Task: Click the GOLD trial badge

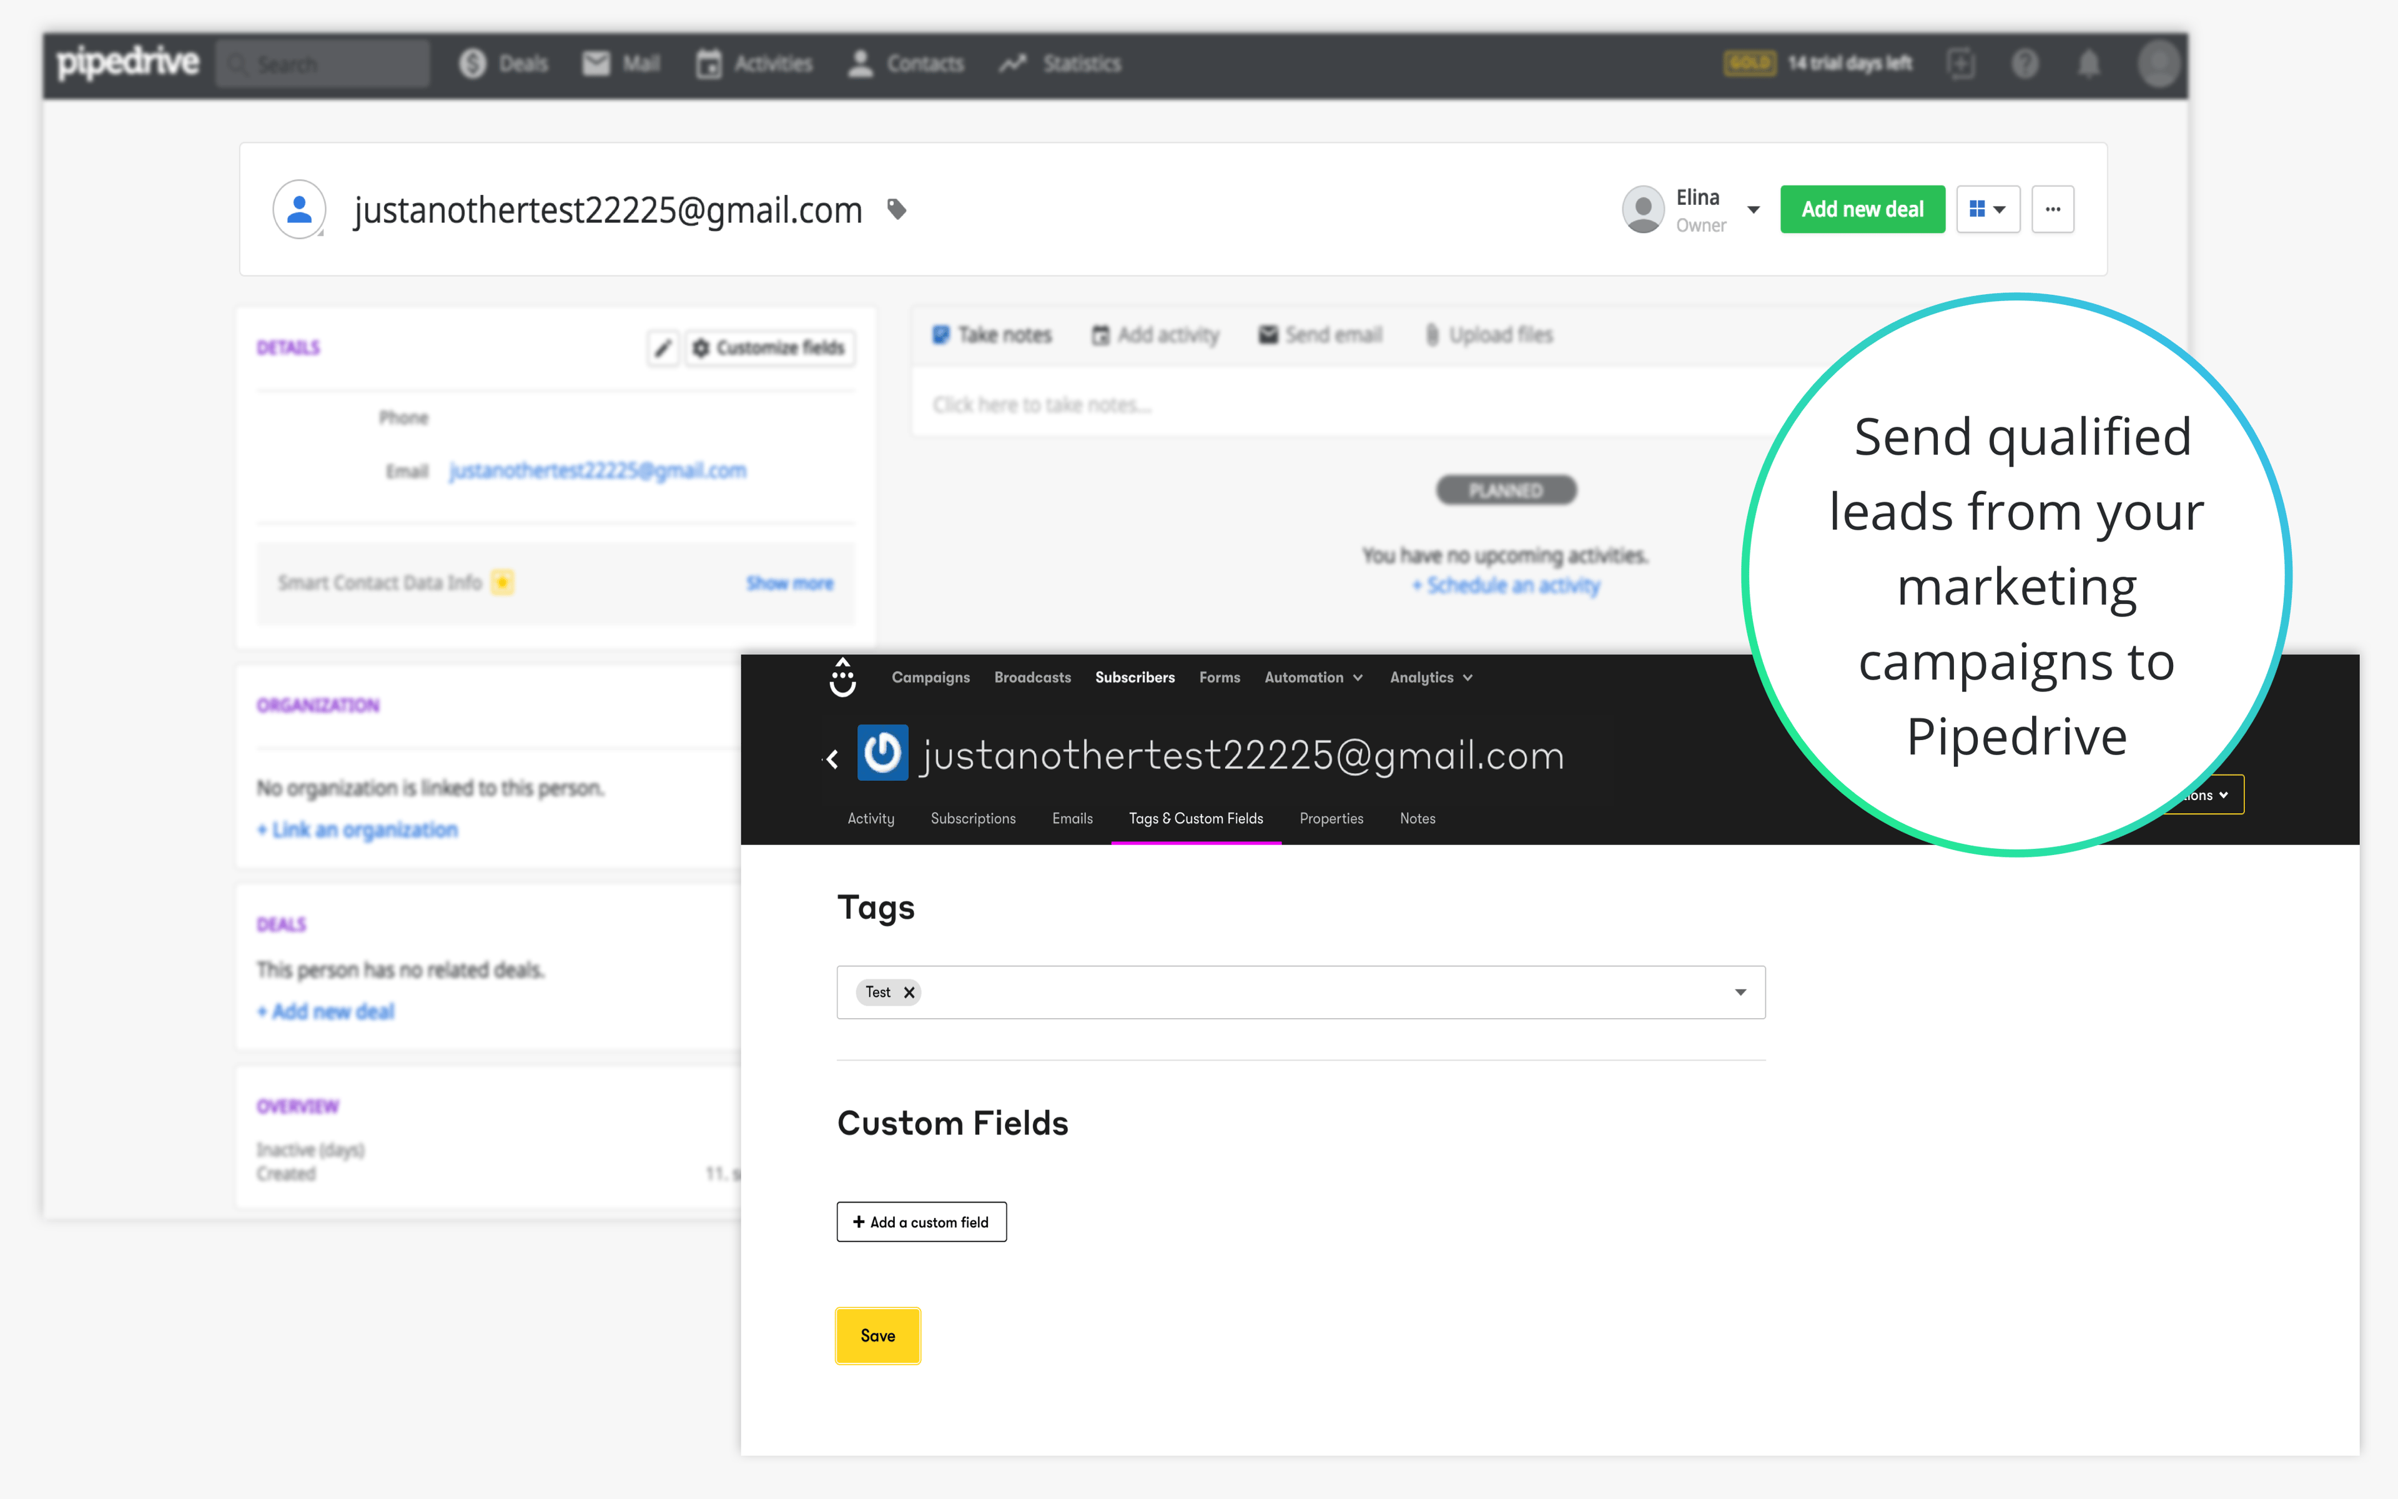Action: point(1749,64)
